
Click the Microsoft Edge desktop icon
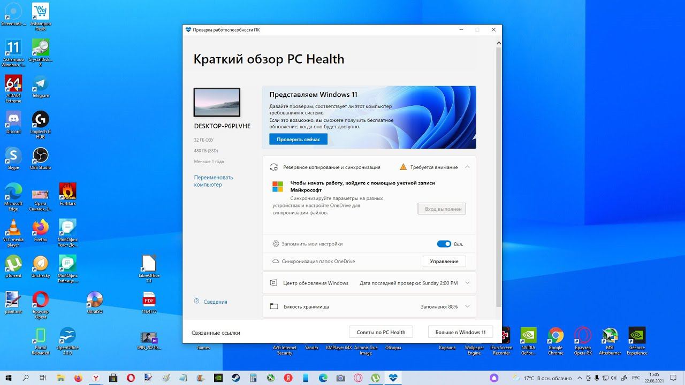click(x=13, y=197)
